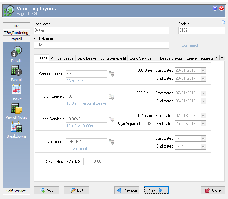Expand the Leave Credit End date dropdown
The width and height of the screenshot is (228, 199).
[x=203, y=147]
